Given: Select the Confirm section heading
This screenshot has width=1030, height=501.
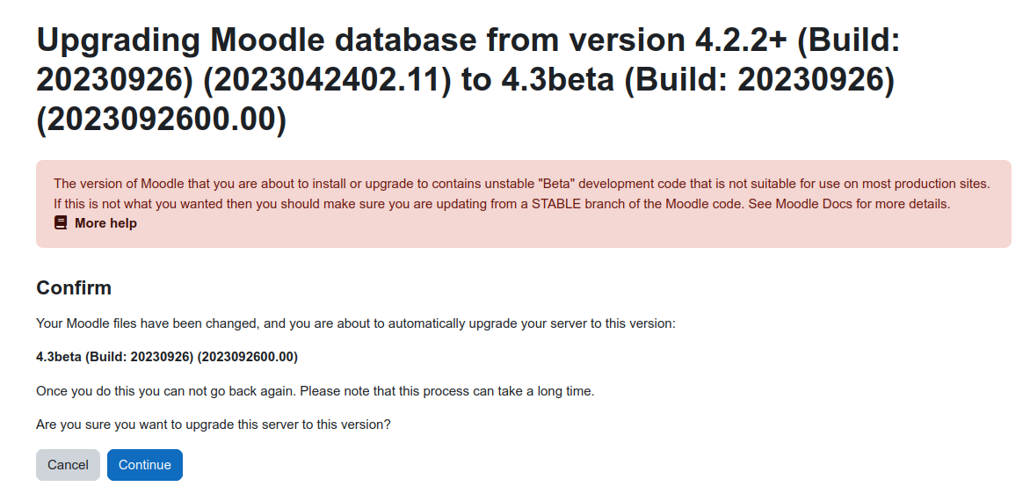Looking at the screenshot, I should coord(74,287).
